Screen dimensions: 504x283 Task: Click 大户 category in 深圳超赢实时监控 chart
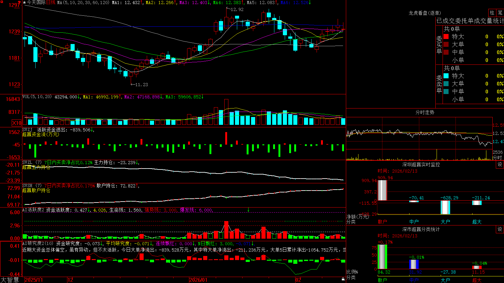pos(445,222)
